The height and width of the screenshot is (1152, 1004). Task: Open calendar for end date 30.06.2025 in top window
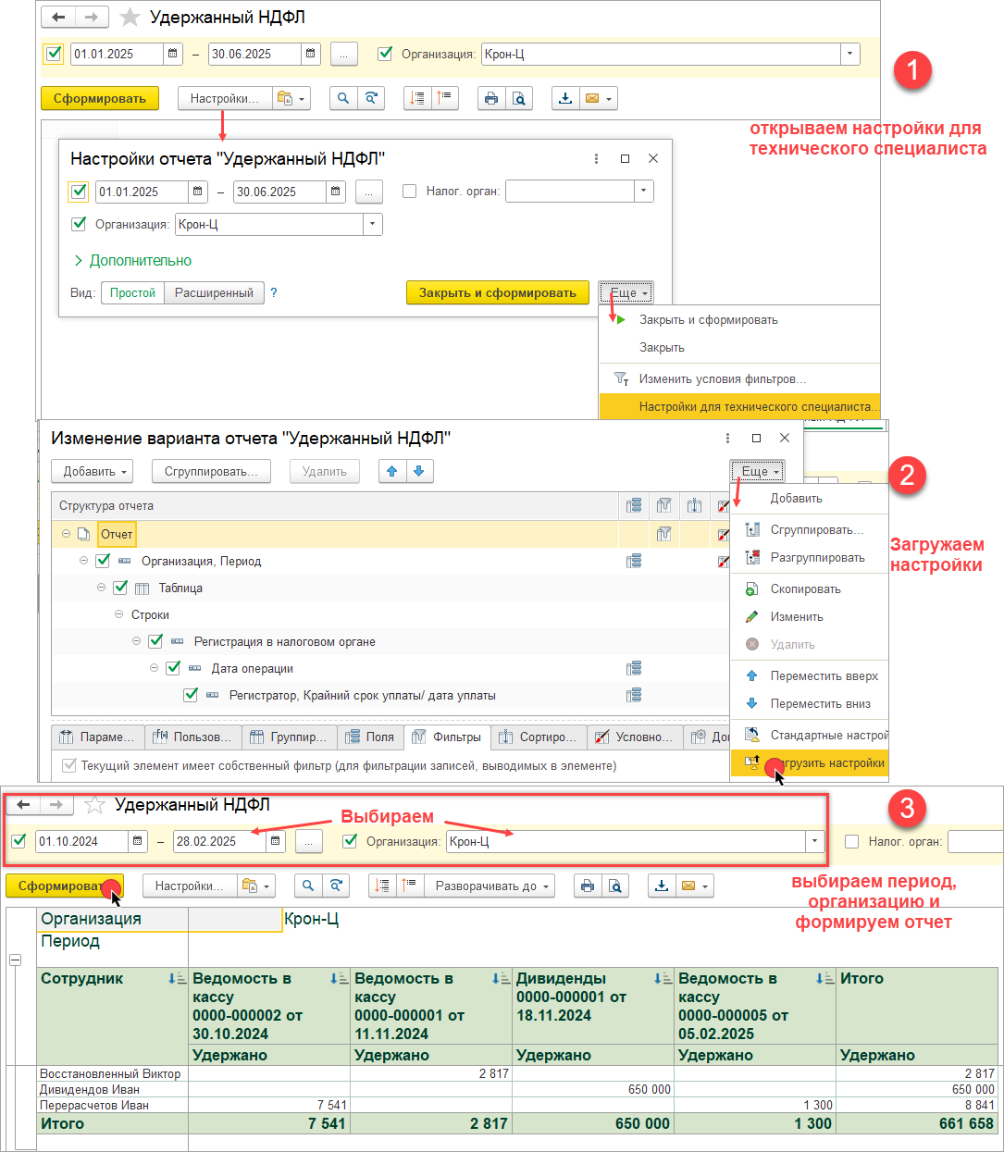coord(311,54)
